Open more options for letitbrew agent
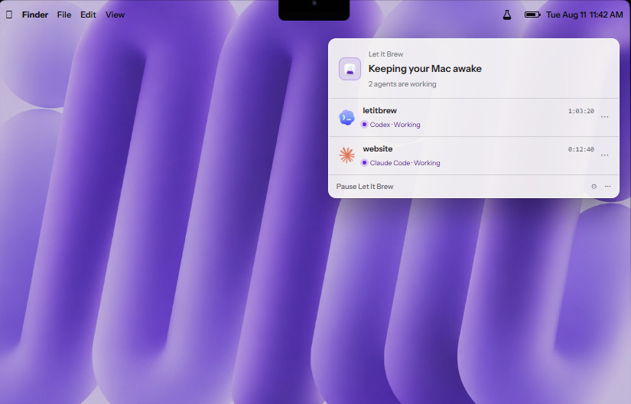 click(604, 117)
